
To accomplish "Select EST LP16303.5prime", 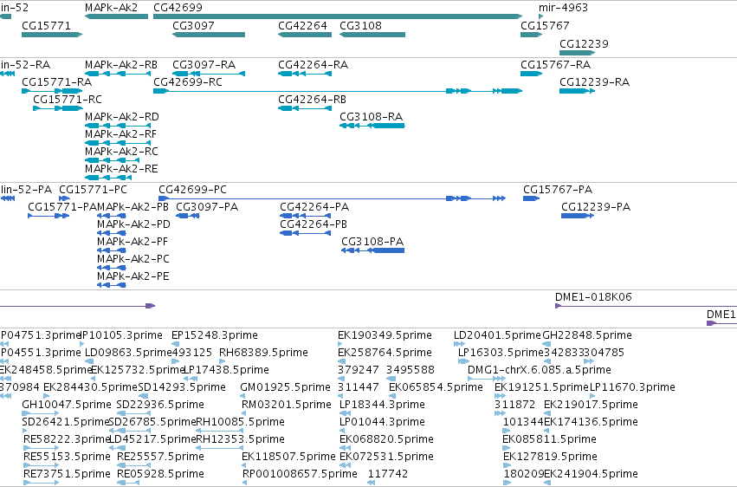I will point(463,361).
